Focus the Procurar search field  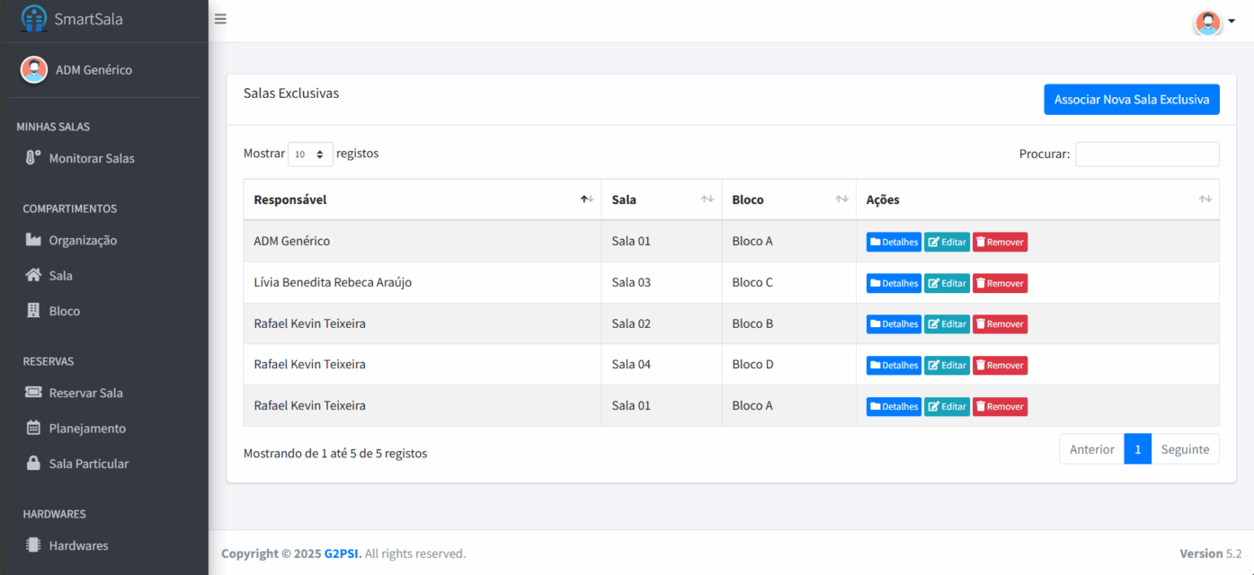coord(1147,155)
